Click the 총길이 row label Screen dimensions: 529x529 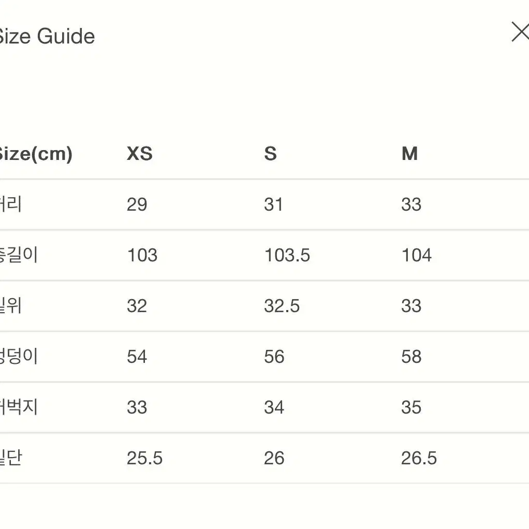[x=19, y=255]
